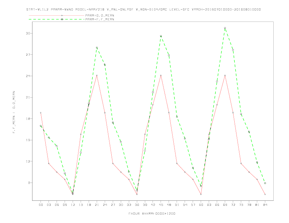Click x-axis forecast hour label 27
The image size is (289, 223).
pyautogui.click(x=113, y=205)
